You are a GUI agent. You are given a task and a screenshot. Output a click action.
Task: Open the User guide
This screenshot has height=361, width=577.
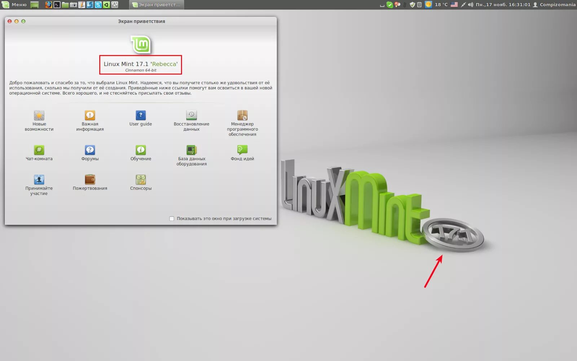coord(141,118)
